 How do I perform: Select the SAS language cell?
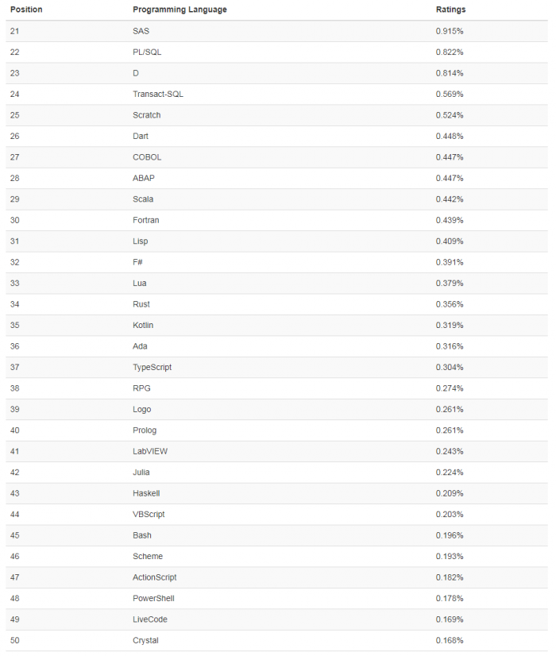pyautogui.click(x=141, y=31)
